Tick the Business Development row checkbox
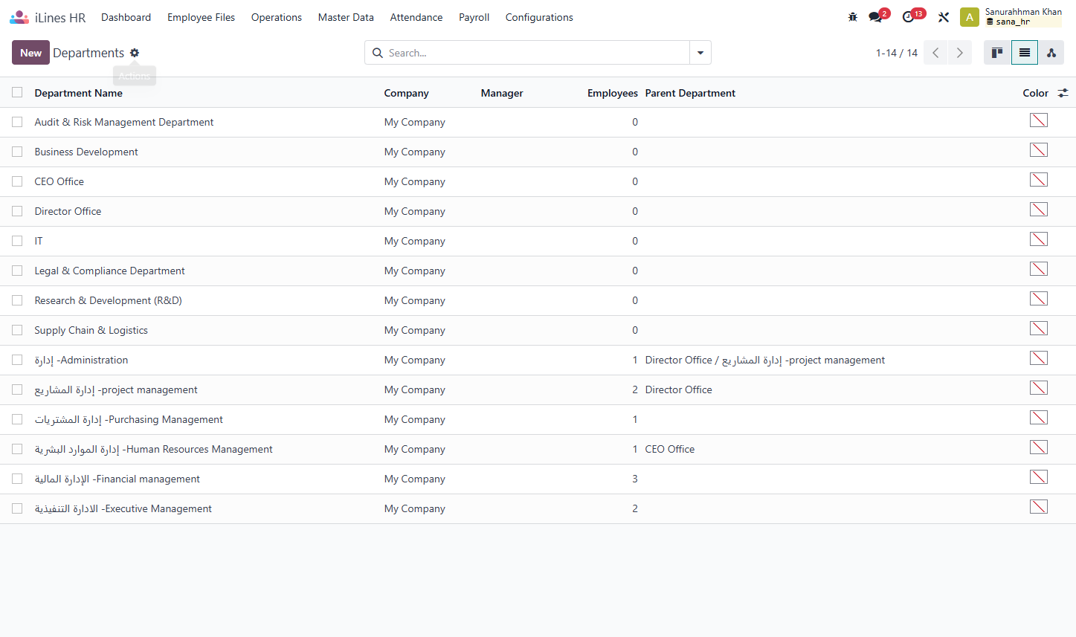 click(x=17, y=152)
